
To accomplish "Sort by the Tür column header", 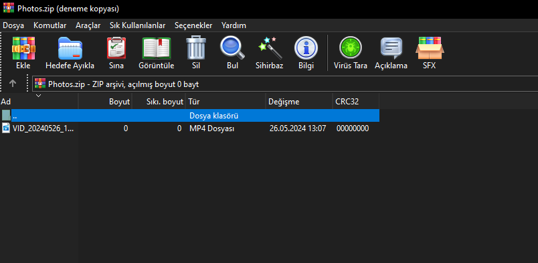I will click(x=226, y=102).
